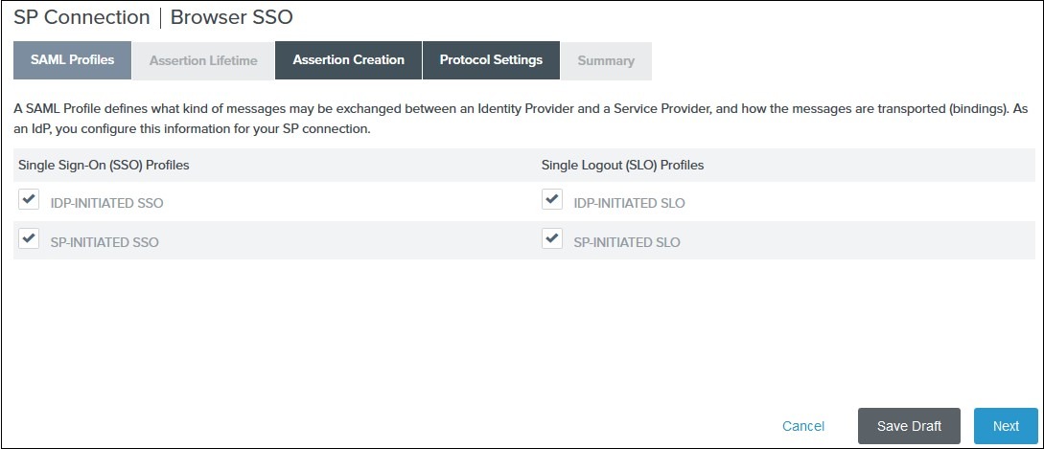
Task: Go to the Assertion Creation tab
Action: 348,60
